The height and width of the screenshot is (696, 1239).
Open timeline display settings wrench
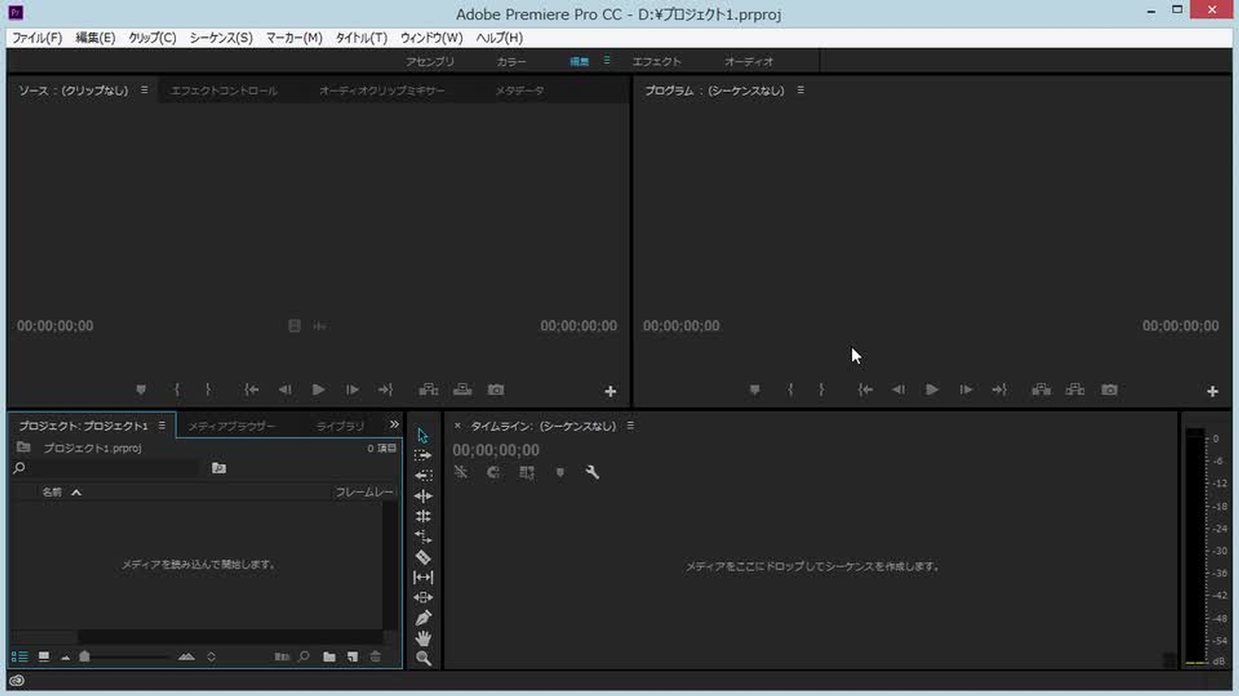(x=592, y=472)
